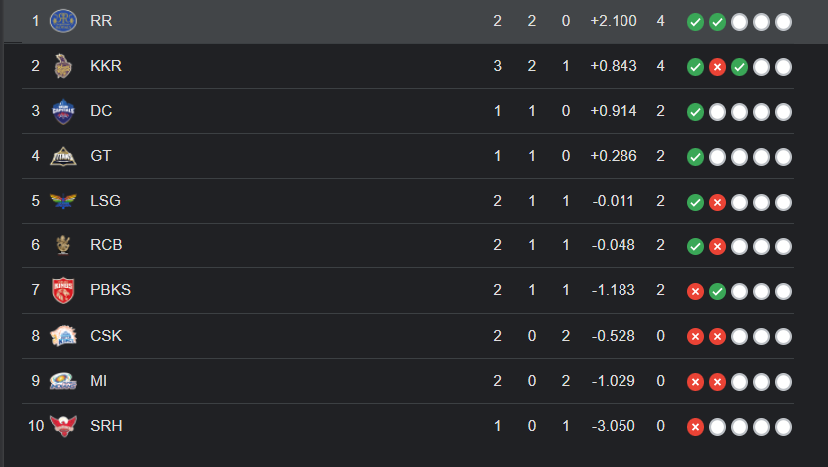Open the Delhi Capitals logo

coord(63,111)
